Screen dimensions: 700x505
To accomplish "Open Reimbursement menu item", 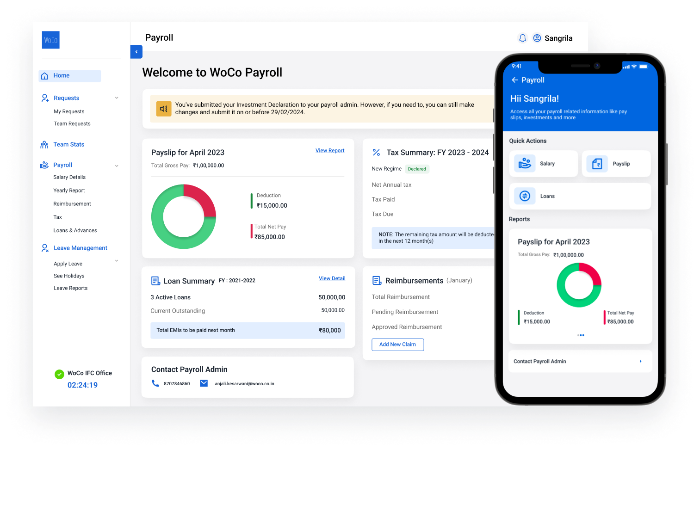I will [72, 204].
